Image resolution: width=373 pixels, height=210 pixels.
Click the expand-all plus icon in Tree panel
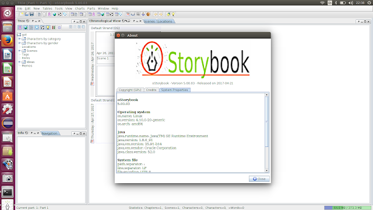pyautogui.click(x=79, y=27)
